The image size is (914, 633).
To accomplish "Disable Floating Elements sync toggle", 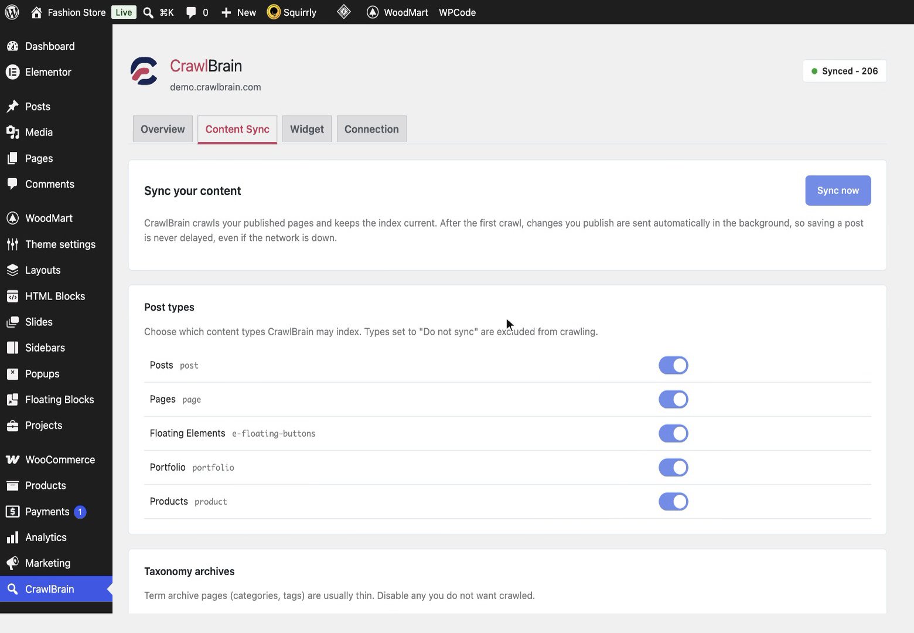I will tap(673, 434).
